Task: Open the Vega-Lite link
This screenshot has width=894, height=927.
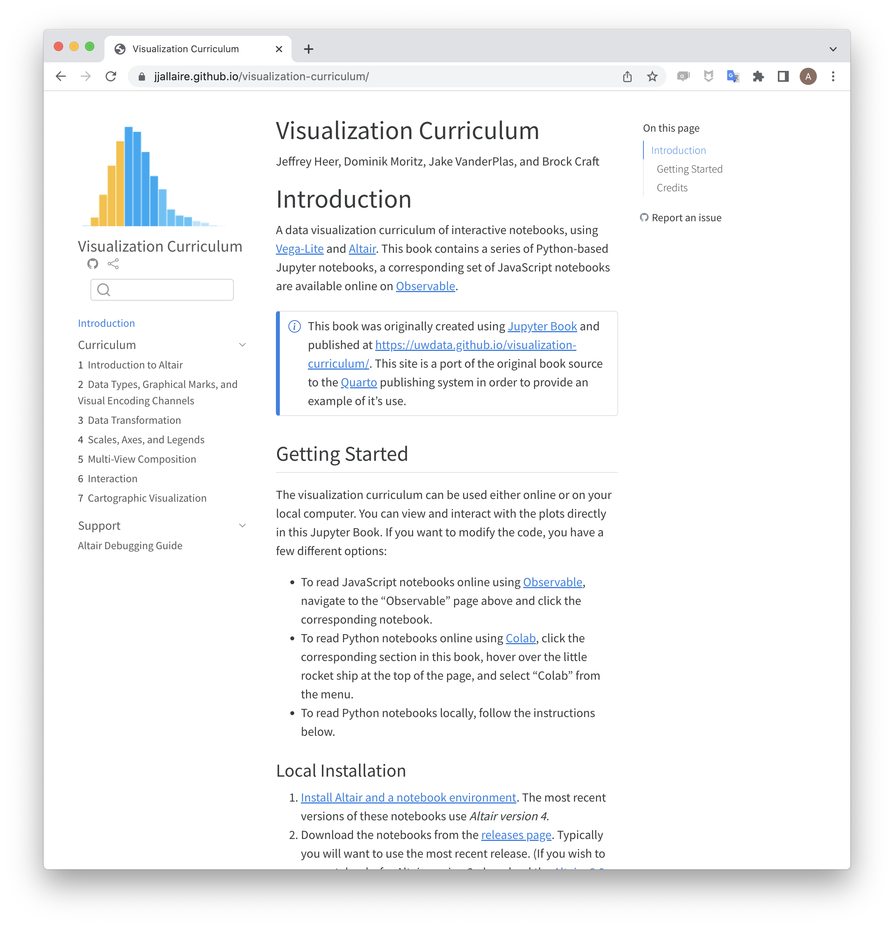Action: tap(300, 249)
